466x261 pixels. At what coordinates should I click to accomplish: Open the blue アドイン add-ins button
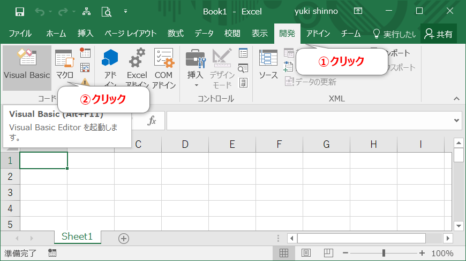[x=110, y=67]
